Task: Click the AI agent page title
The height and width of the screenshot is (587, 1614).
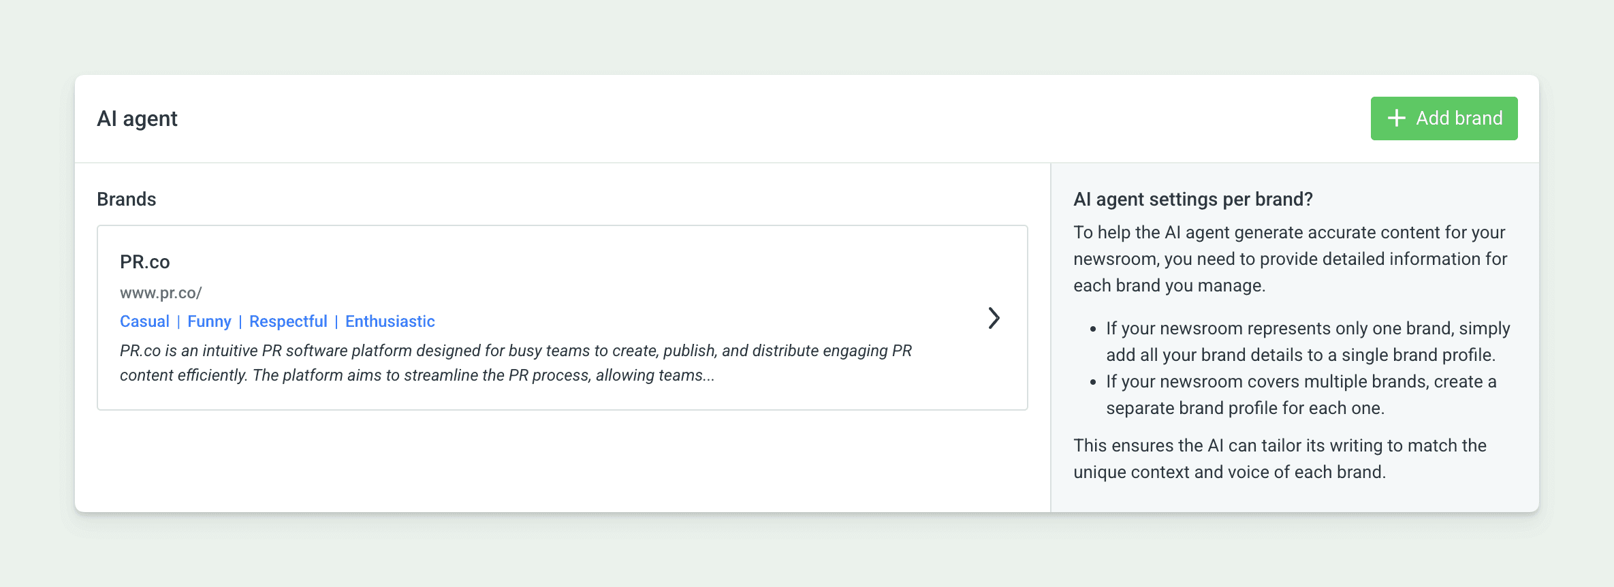Action: [x=137, y=118]
